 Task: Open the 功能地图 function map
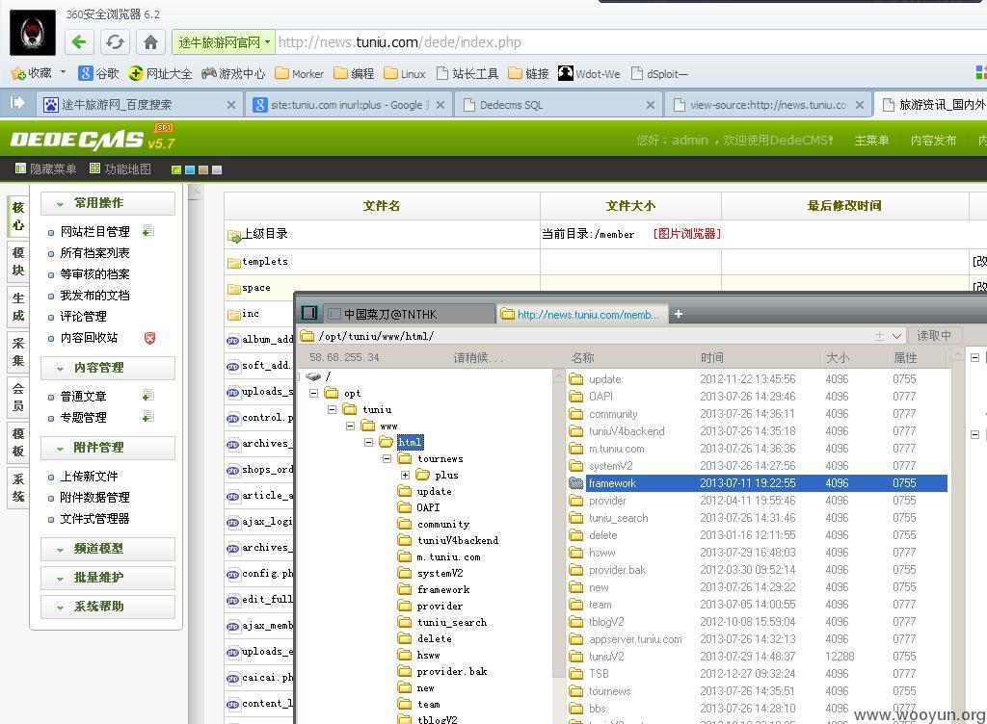click(x=120, y=169)
